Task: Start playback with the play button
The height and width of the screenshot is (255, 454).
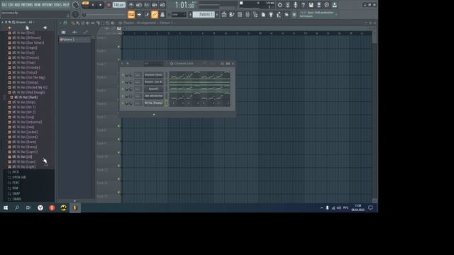Action: pos(93,5)
